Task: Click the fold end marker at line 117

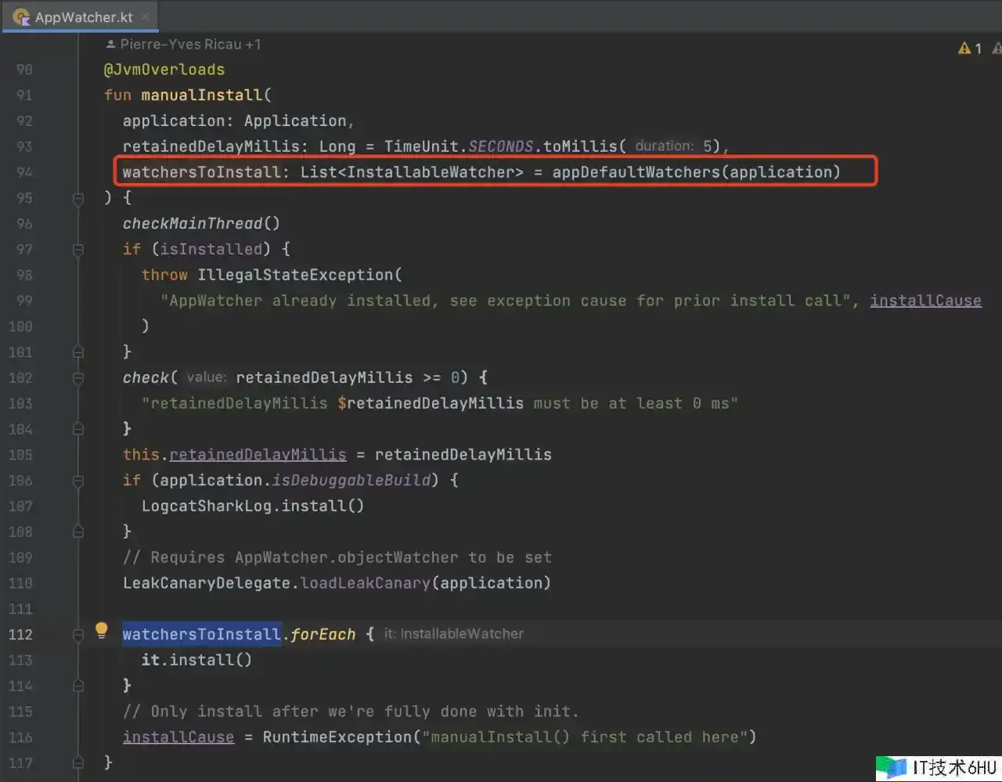Action: [78, 762]
